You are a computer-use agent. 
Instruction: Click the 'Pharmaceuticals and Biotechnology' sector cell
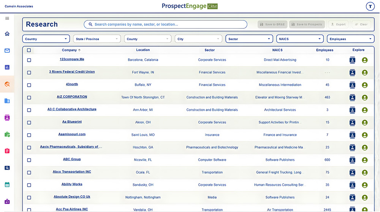pos(212,147)
